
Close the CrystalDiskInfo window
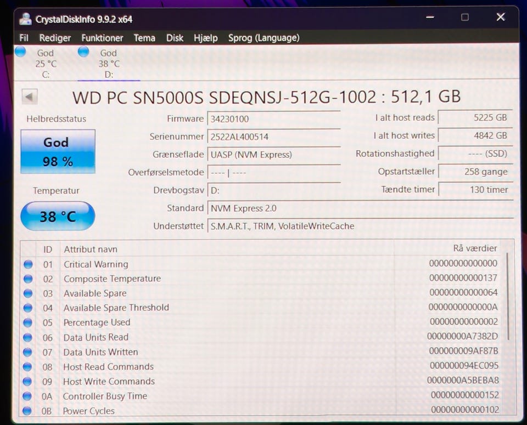pyautogui.click(x=501, y=17)
